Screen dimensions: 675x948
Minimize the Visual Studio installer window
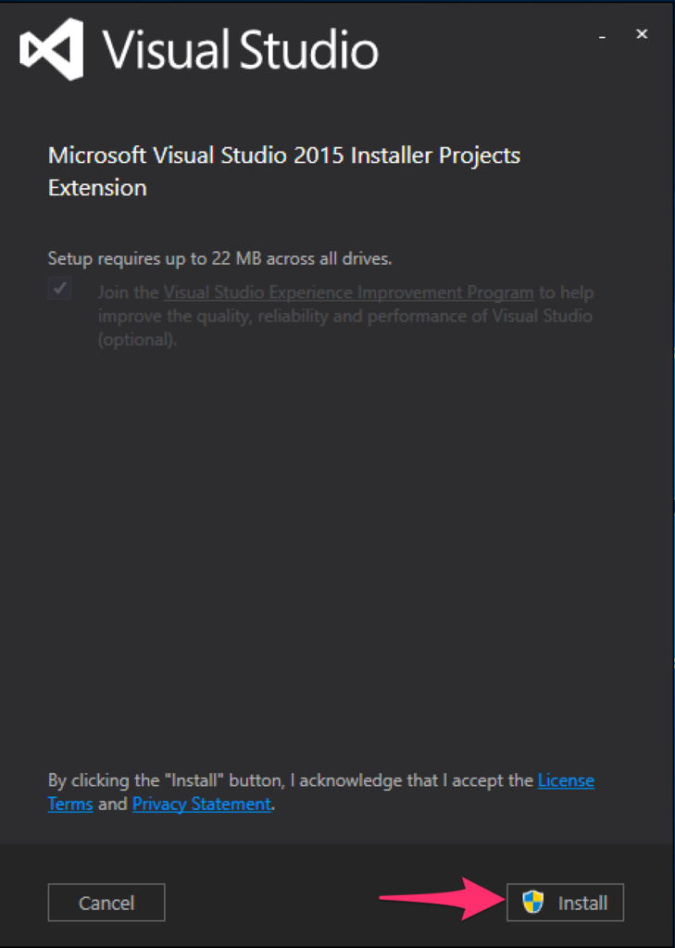coord(602,35)
